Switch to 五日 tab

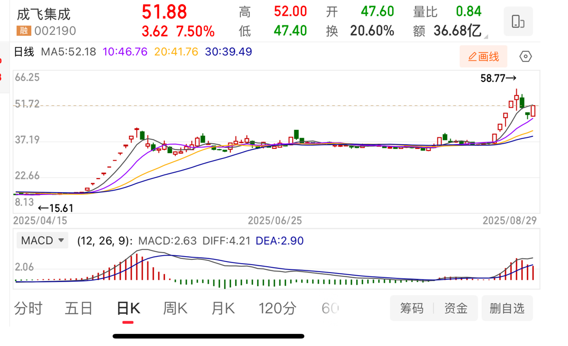(79, 308)
